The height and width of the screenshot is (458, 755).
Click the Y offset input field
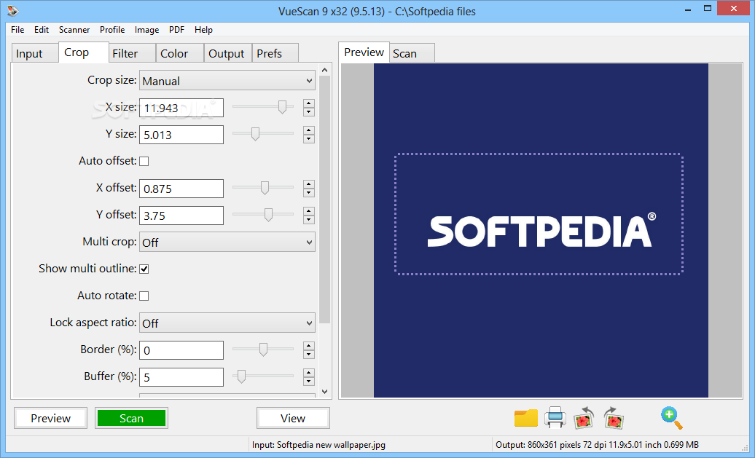tap(181, 216)
